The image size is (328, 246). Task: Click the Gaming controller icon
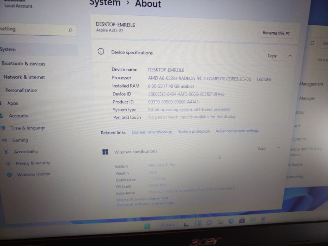(5, 140)
